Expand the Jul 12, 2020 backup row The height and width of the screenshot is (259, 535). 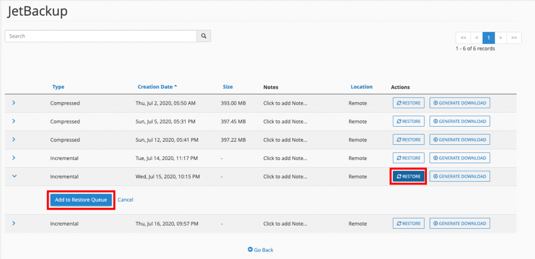coord(14,140)
